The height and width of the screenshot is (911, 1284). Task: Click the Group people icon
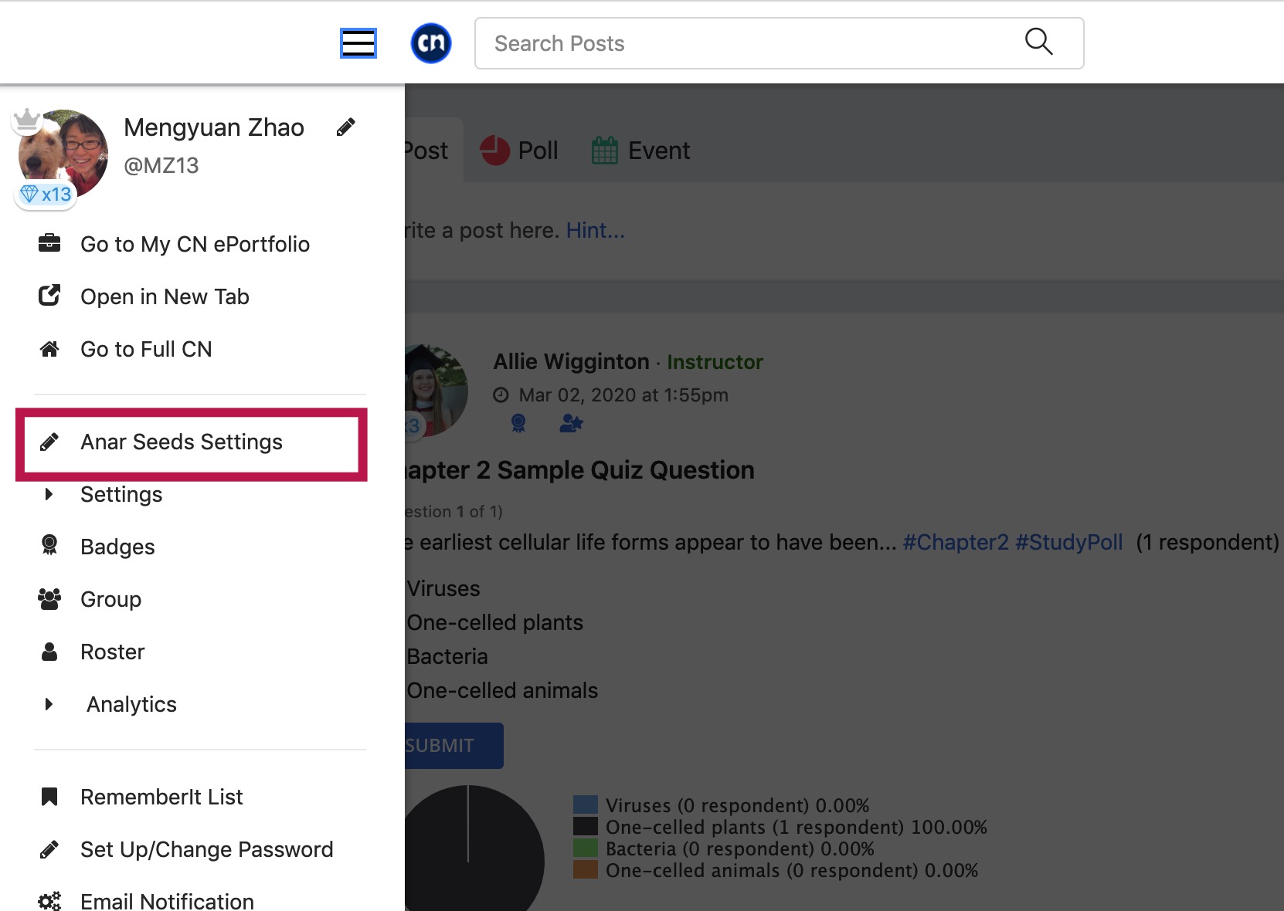[x=49, y=599]
